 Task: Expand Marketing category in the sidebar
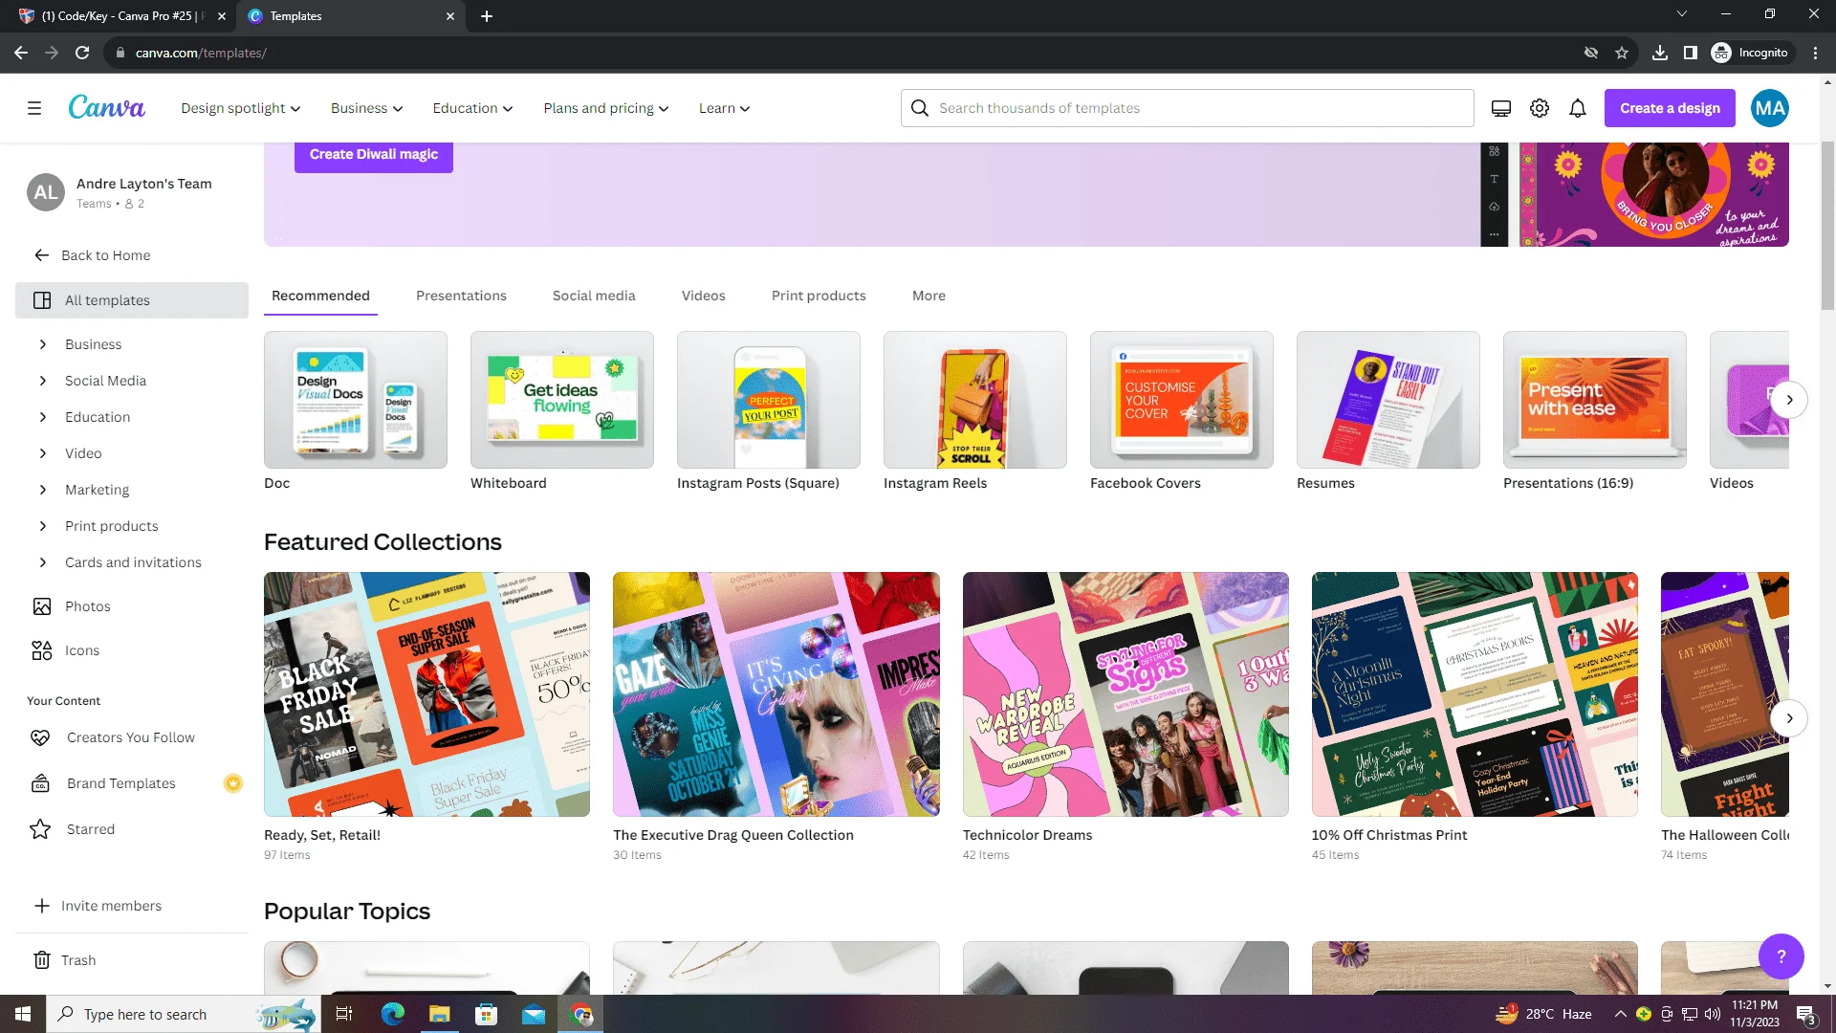point(42,490)
